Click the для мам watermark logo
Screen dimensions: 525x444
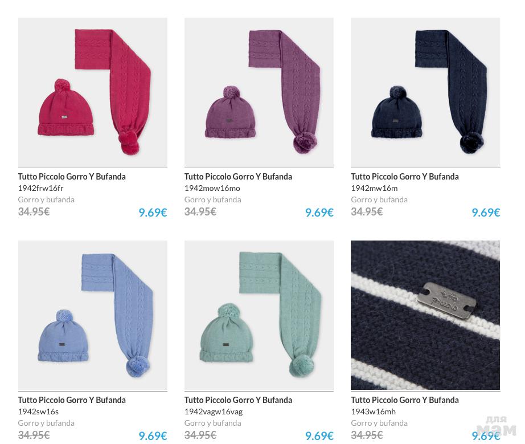496,426
